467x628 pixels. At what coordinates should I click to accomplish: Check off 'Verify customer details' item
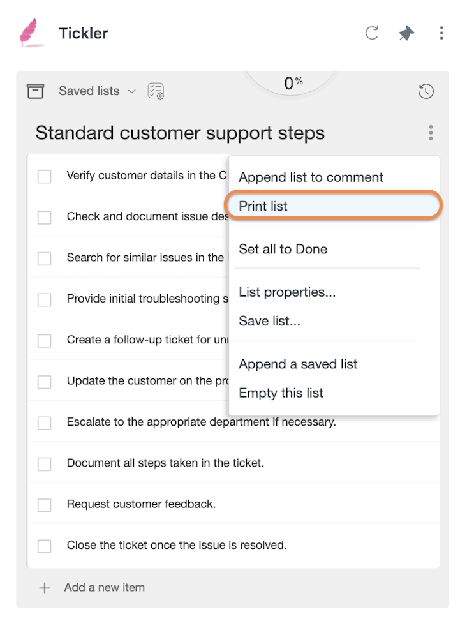click(45, 176)
